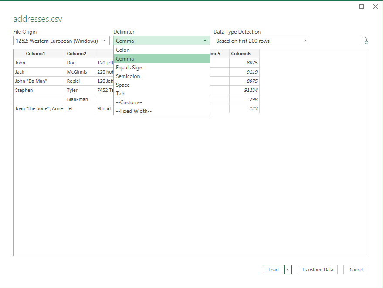Image resolution: width=383 pixels, height=288 pixels.
Task: Expand the Load button arrow menu
Action: tap(288, 270)
